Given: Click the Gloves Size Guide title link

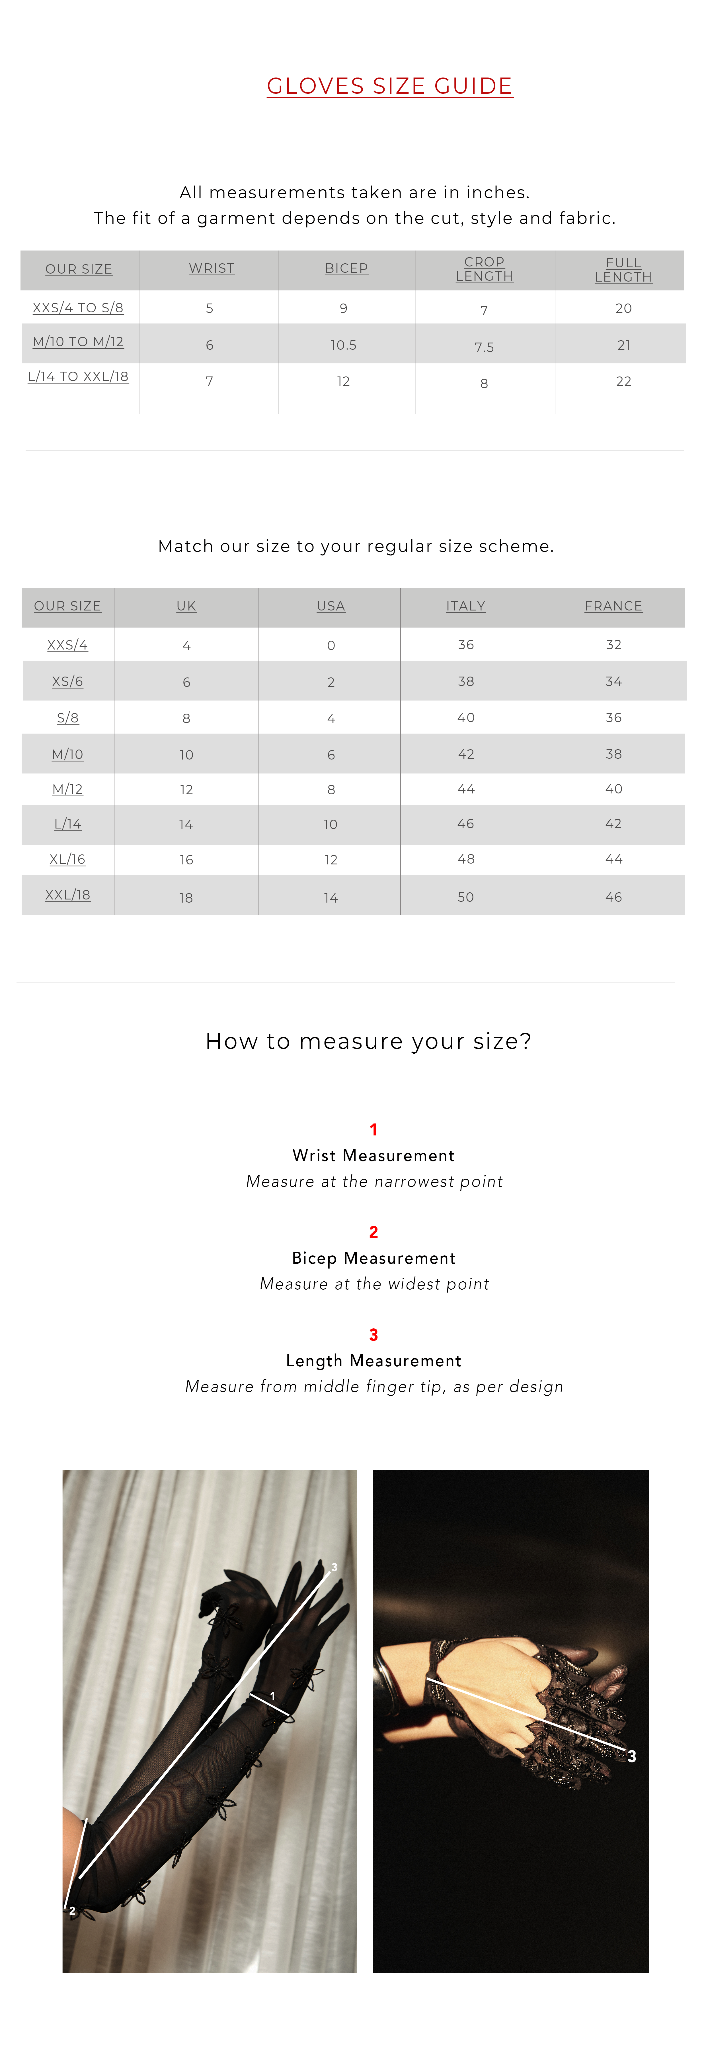Looking at the screenshot, I should [x=389, y=86].
